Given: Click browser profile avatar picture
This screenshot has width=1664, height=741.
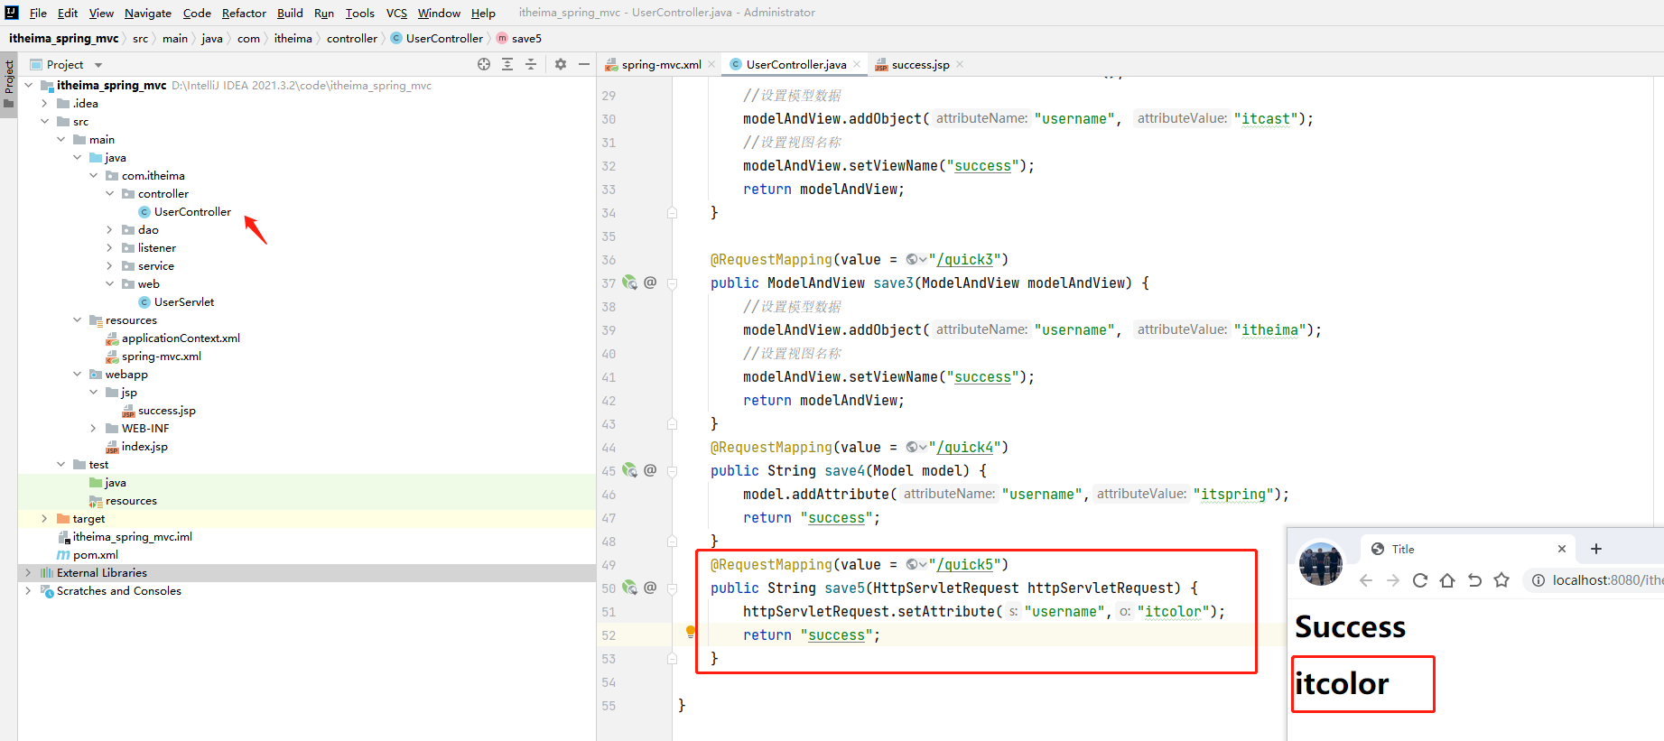Looking at the screenshot, I should (x=1321, y=564).
